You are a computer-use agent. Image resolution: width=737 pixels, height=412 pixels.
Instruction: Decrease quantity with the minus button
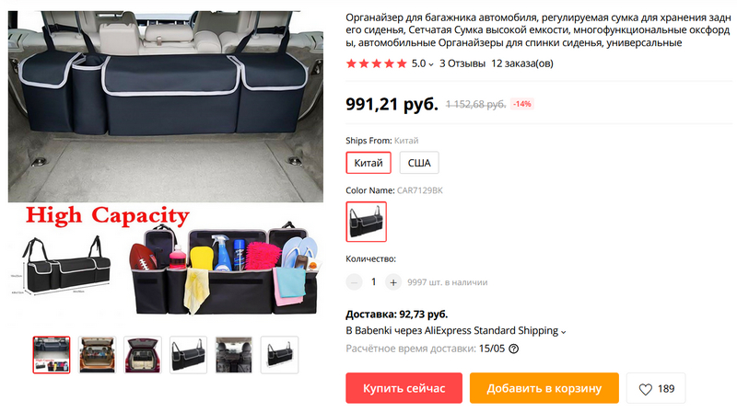coord(354,282)
